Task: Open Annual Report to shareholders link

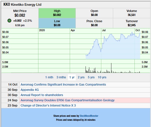Action: 42,95
